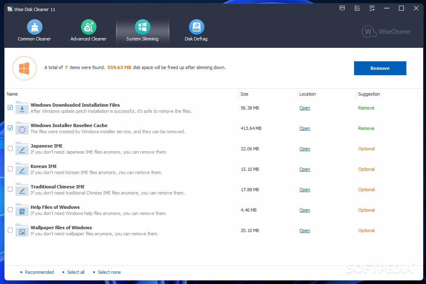This screenshot has width=426, height=284.
Task: Uncheck Windows Installer Baseline Cache
Action: [x=10, y=128]
